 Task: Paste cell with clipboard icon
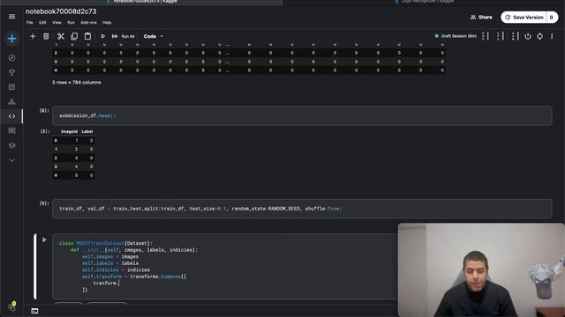(x=87, y=36)
